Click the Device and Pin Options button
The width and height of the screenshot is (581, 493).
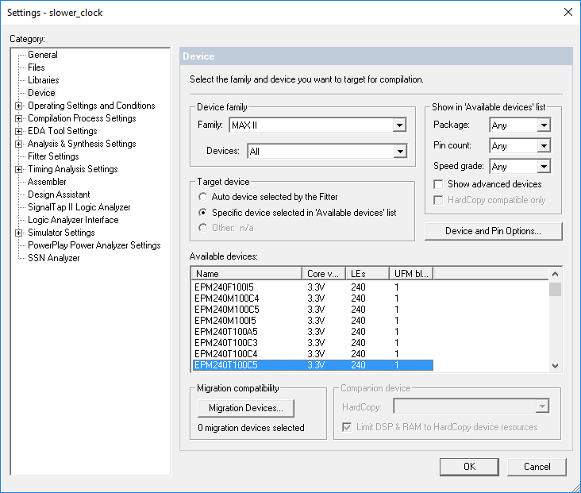click(x=493, y=231)
